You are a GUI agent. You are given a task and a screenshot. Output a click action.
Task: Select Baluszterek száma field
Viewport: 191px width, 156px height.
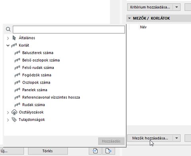38,53
